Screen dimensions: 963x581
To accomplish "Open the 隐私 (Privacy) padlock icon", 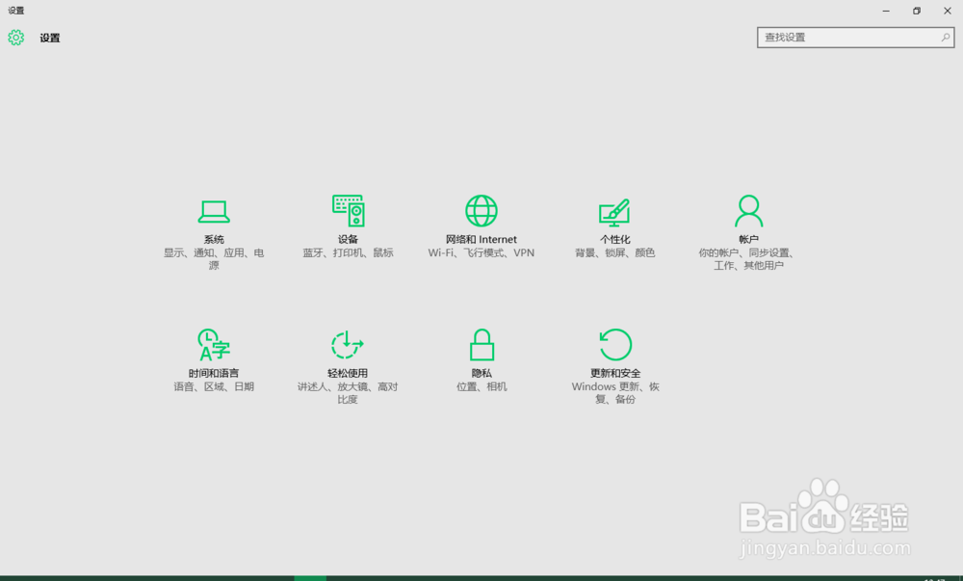I will (481, 345).
